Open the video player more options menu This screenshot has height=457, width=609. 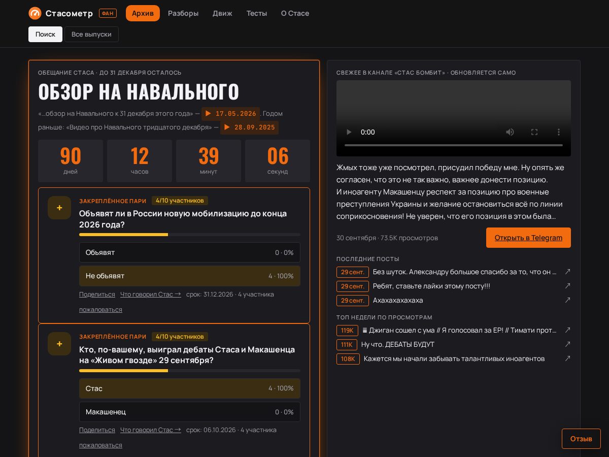(559, 132)
